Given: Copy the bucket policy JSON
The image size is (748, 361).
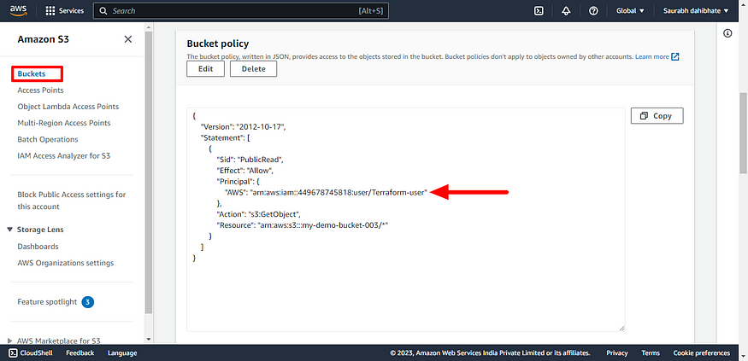Looking at the screenshot, I should point(657,116).
